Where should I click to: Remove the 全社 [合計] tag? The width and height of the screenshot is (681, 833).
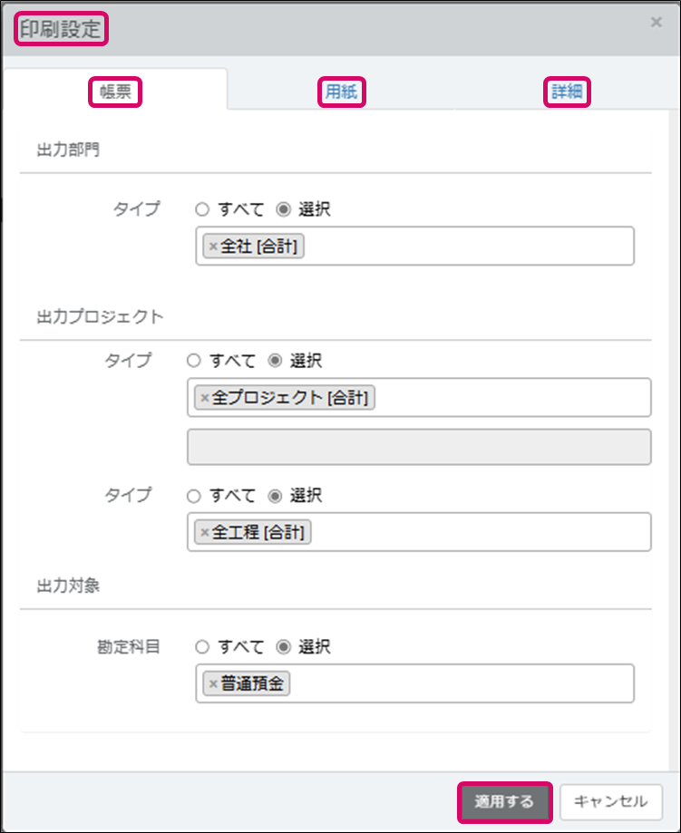[x=213, y=247]
